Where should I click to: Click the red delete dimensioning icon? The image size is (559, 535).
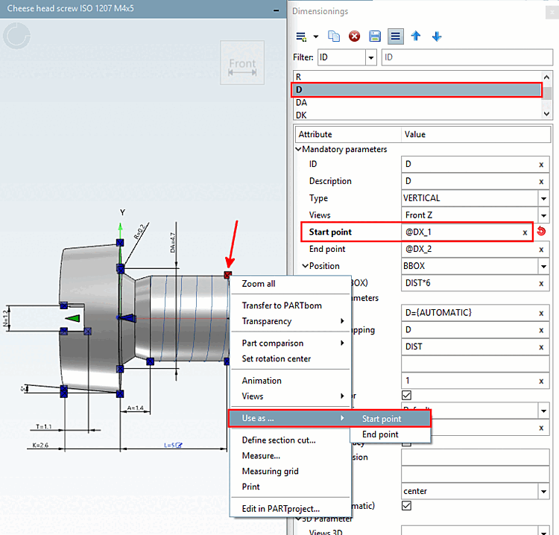pyautogui.click(x=355, y=37)
